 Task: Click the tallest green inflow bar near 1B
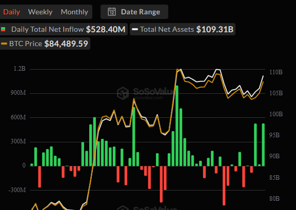pos(177,125)
